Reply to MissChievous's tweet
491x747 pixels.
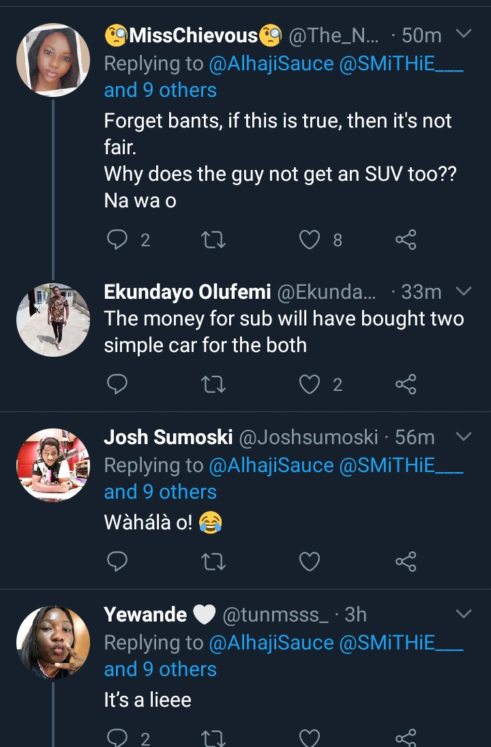(118, 239)
